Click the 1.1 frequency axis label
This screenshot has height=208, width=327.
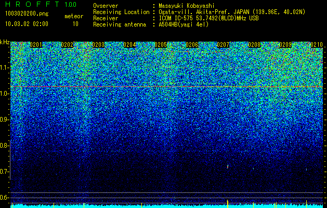click(x=4, y=68)
